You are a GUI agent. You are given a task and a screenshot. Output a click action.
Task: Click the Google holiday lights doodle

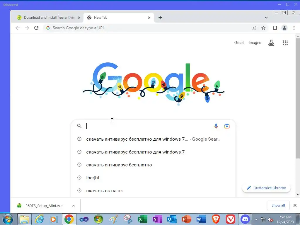[154, 83]
